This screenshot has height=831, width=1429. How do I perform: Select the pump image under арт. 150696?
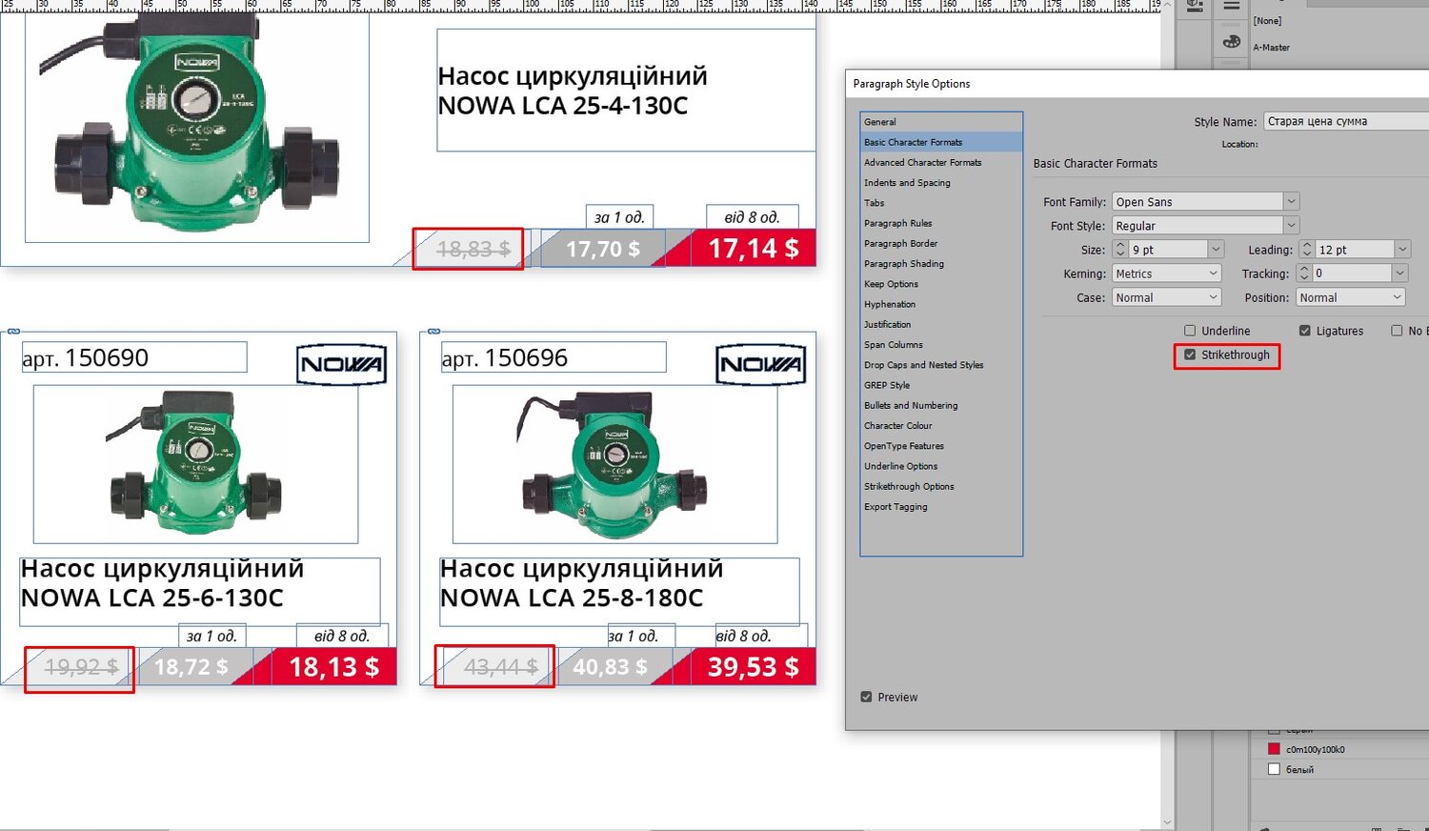(x=614, y=463)
